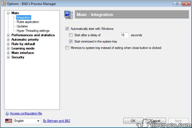Select Security category
The height and width of the screenshot is (128, 192).
coord(18,57)
